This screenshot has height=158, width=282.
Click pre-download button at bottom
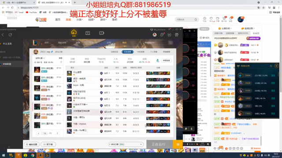pos(48,144)
